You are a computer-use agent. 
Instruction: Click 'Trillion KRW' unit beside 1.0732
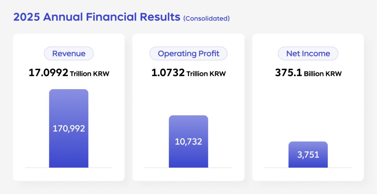click(206, 74)
